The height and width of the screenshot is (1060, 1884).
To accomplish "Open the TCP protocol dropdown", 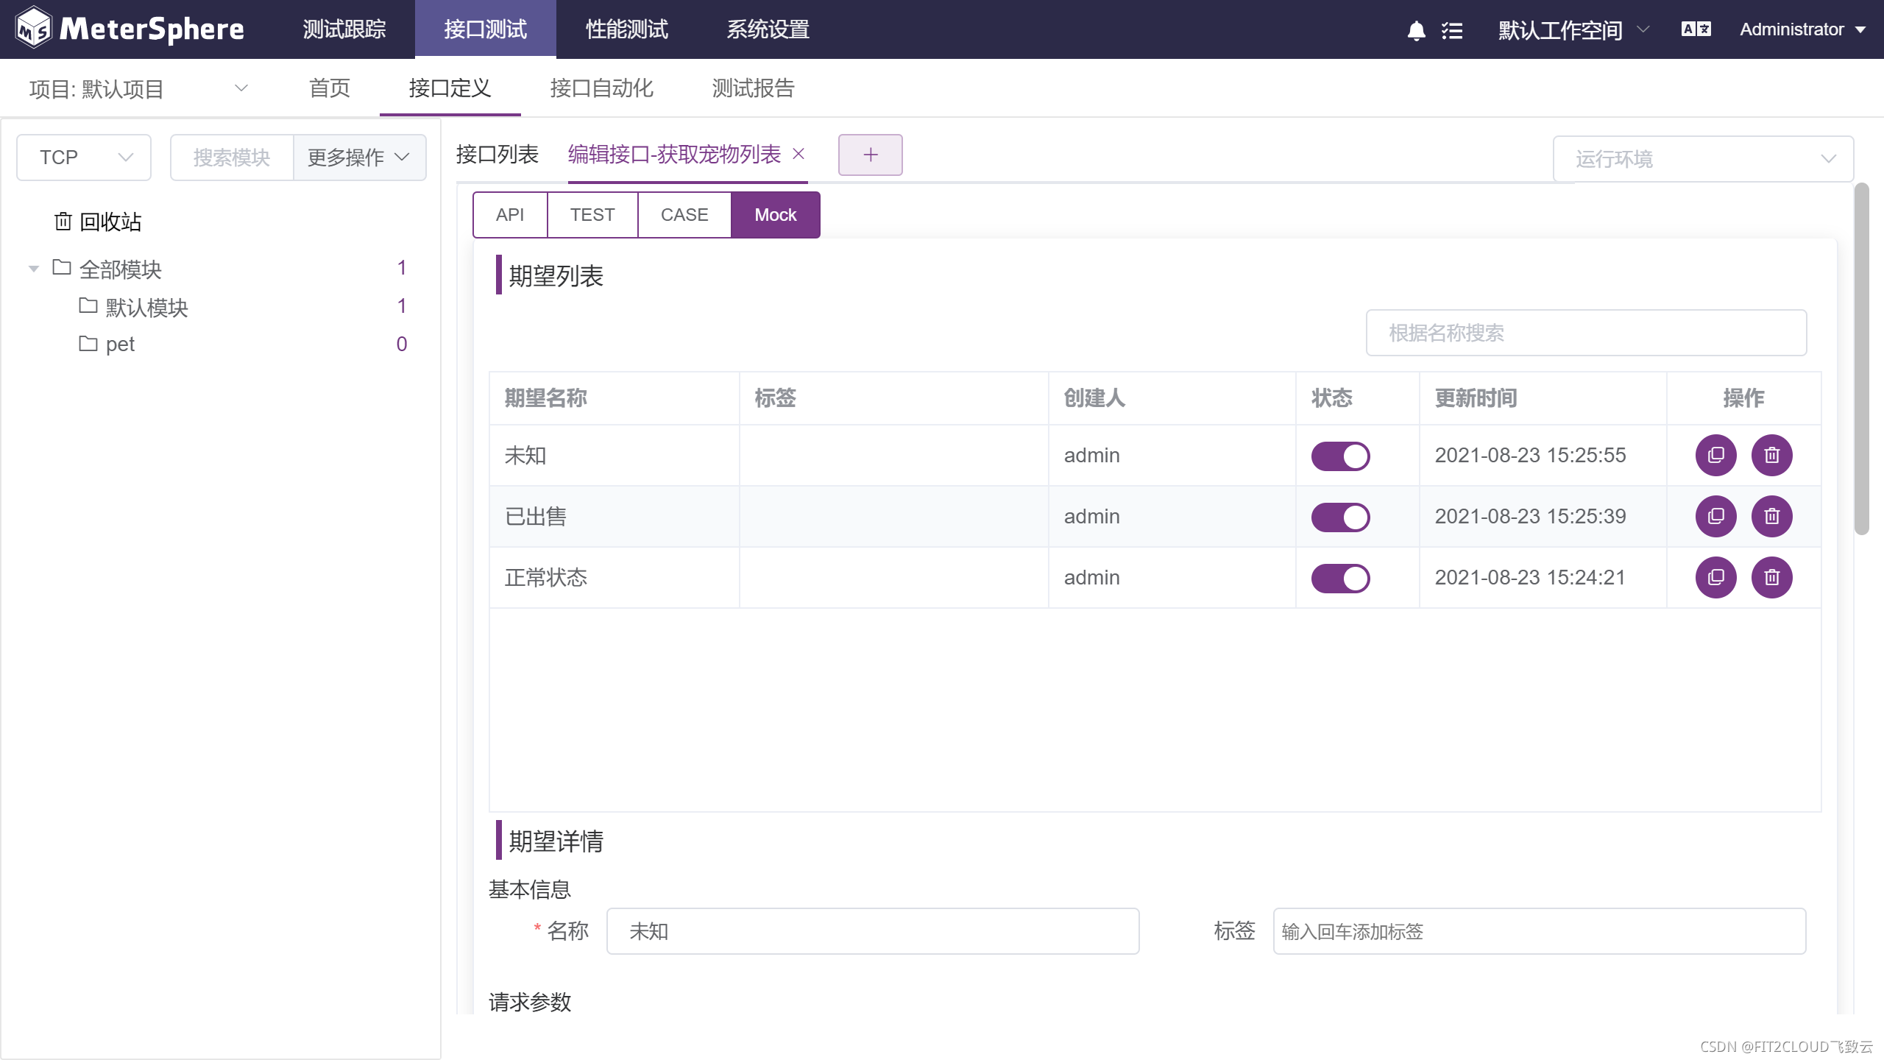I will click(84, 158).
